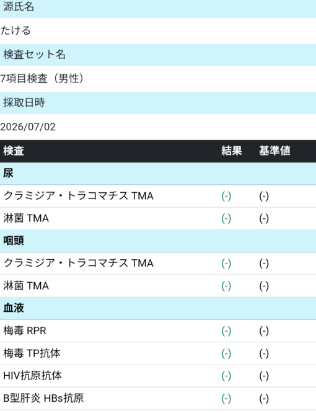Click the 検査セット名 header
This screenshot has width=316, height=413.
point(34,55)
